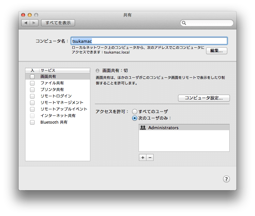Click the コンピュータ名 text field
The height and width of the screenshot is (216, 255).
click(x=149, y=41)
